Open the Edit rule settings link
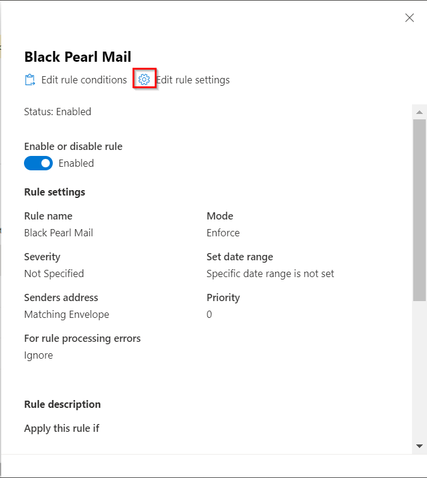Viewport: 427px width, 478px height. (193, 80)
